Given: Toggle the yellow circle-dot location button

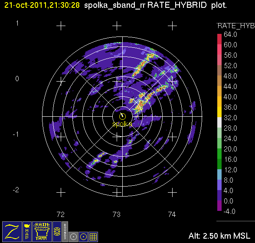Looking at the screenshot, I should (83, 237).
